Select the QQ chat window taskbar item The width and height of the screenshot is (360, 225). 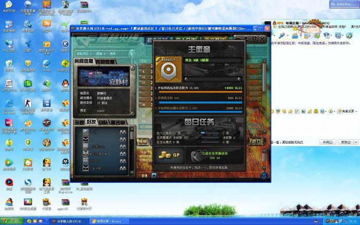point(108,221)
